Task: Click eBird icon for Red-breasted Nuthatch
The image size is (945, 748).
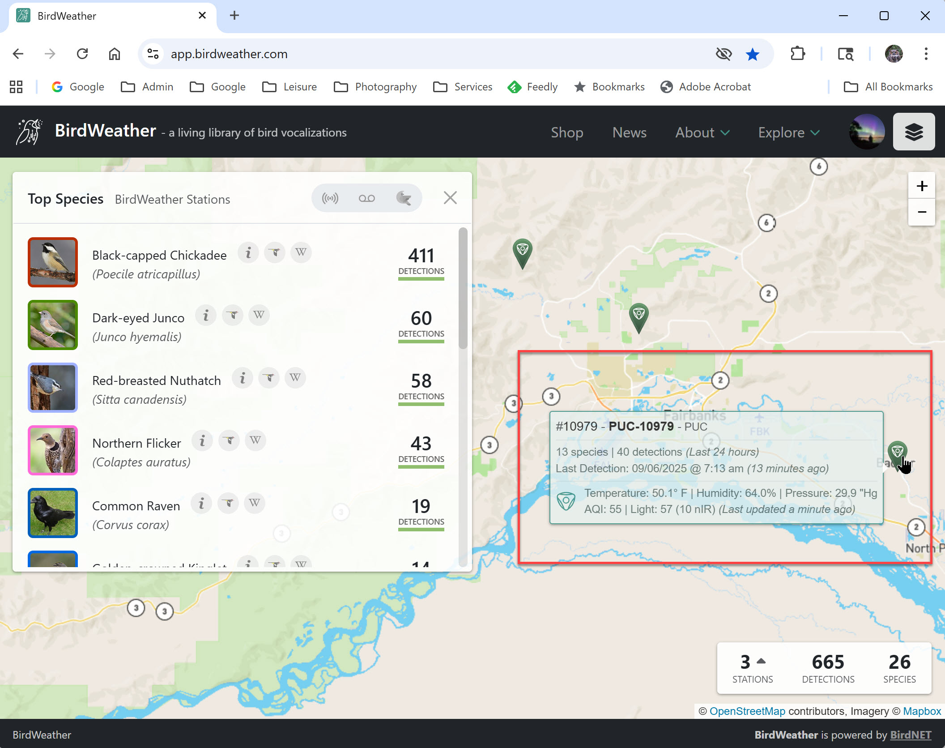Action: [269, 378]
